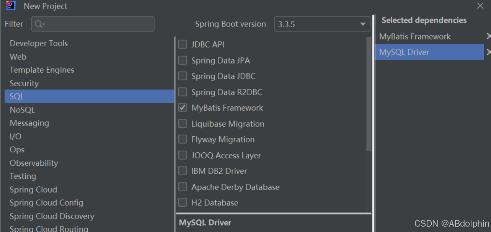Select the Spring Cloud Config category
Viewport: 491px width, 232px height.
click(89, 203)
